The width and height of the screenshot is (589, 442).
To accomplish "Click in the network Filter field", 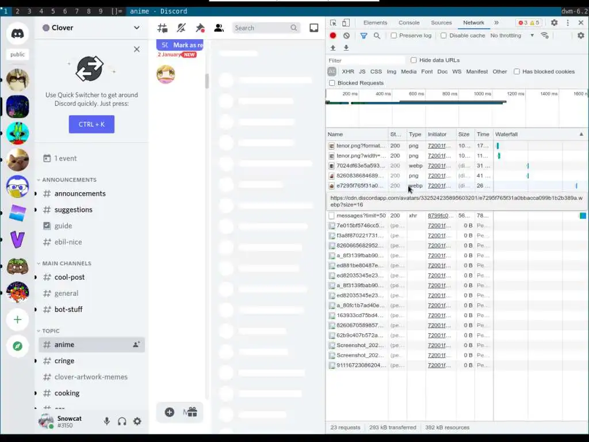I will [366, 60].
